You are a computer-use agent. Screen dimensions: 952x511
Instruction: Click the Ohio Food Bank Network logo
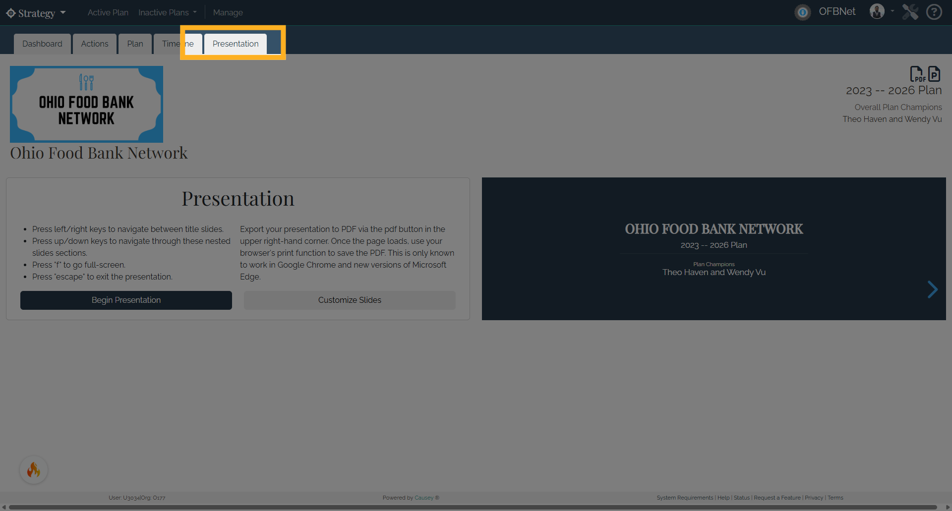(86, 104)
